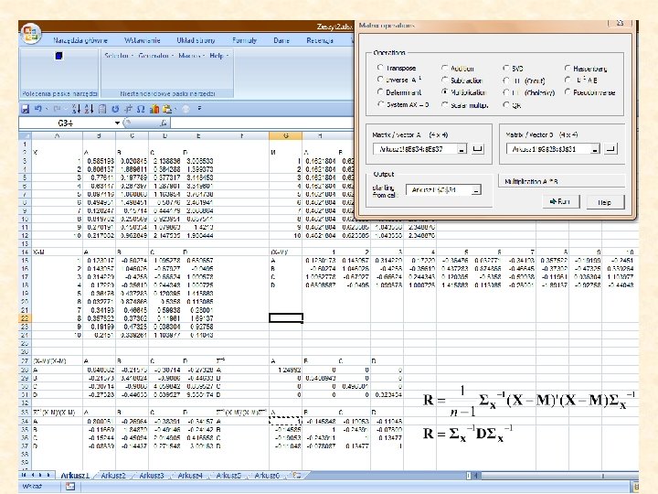Viewport: 658px width, 494px height.
Task: Select the Transpose operation
Action: pyautogui.click(x=397, y=68)
